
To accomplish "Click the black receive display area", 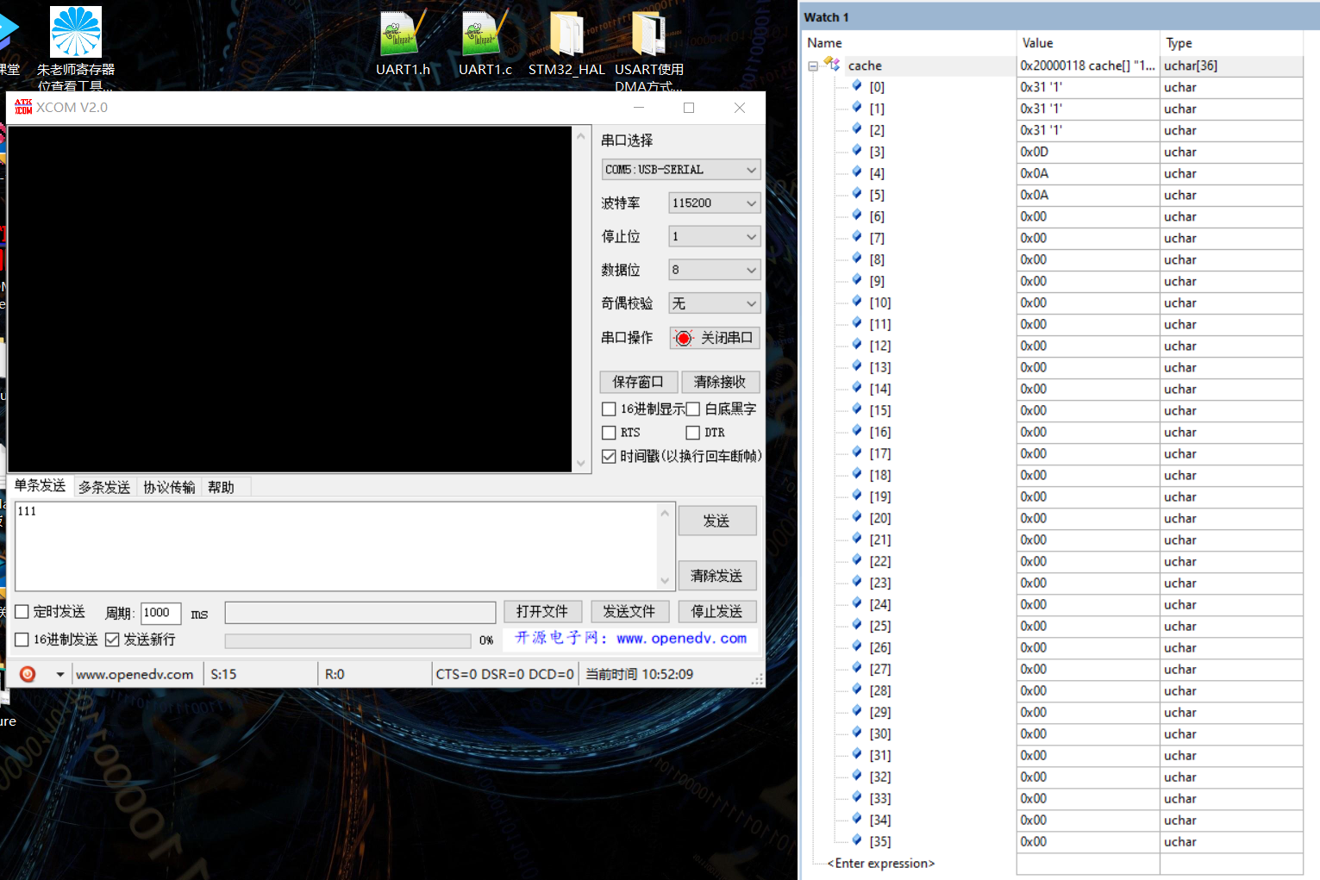I will (x=290, y=299).
